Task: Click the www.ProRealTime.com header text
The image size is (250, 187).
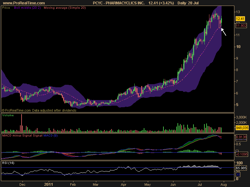Action: [x=24, y=3]
